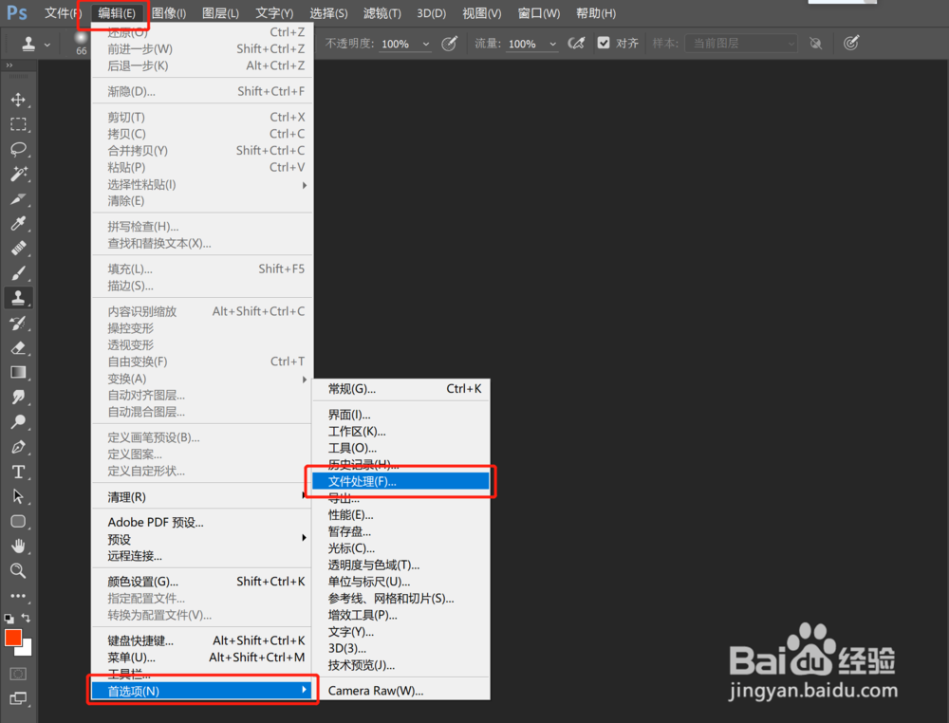
Task: Toggle ignore adjustment layers while cloning
Action: [816, 43]
